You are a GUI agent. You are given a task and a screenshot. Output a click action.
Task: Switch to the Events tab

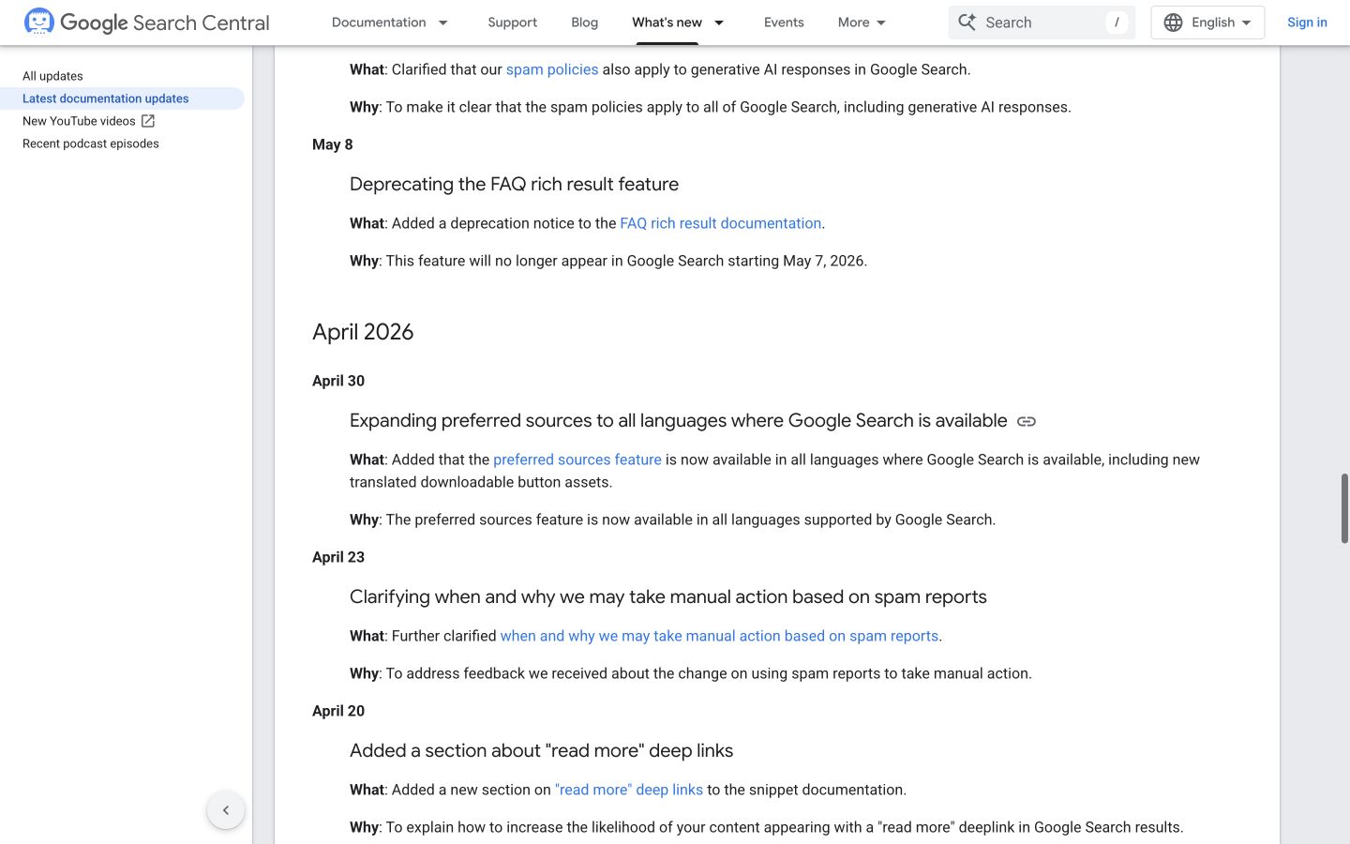[x=784, y=23]
